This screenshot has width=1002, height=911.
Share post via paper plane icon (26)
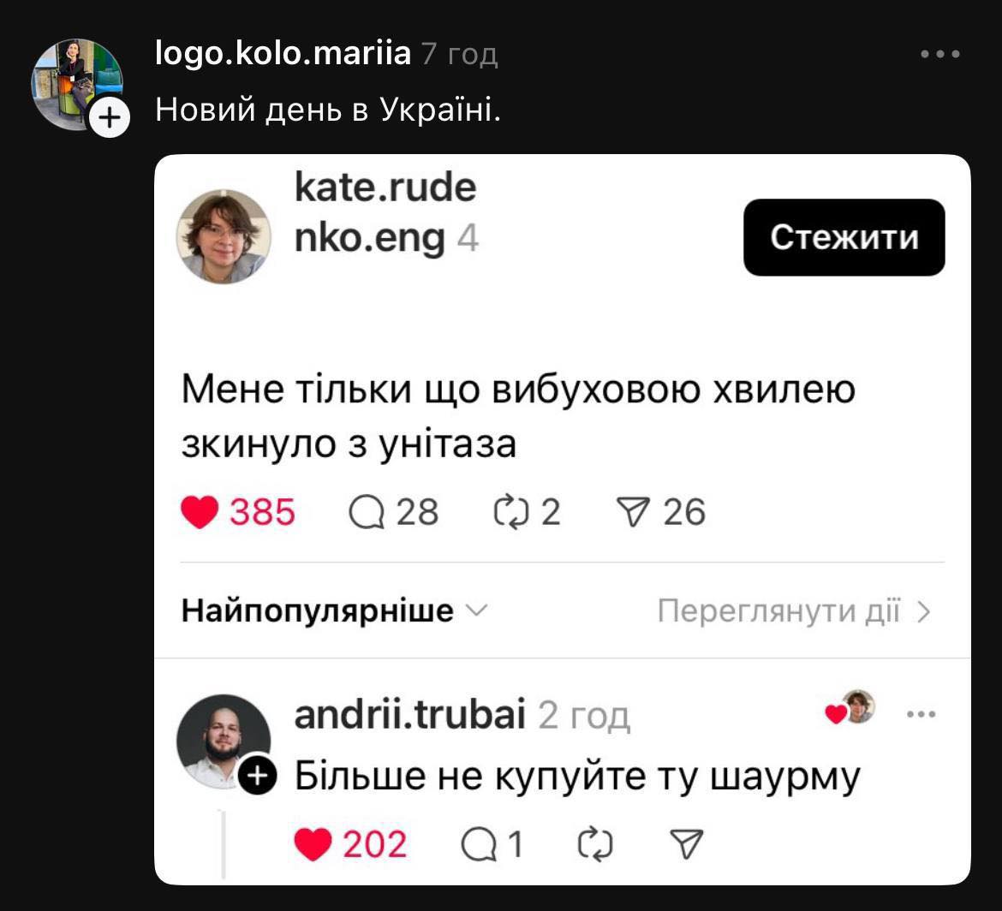pyautogui.click(x=635, y=512)
